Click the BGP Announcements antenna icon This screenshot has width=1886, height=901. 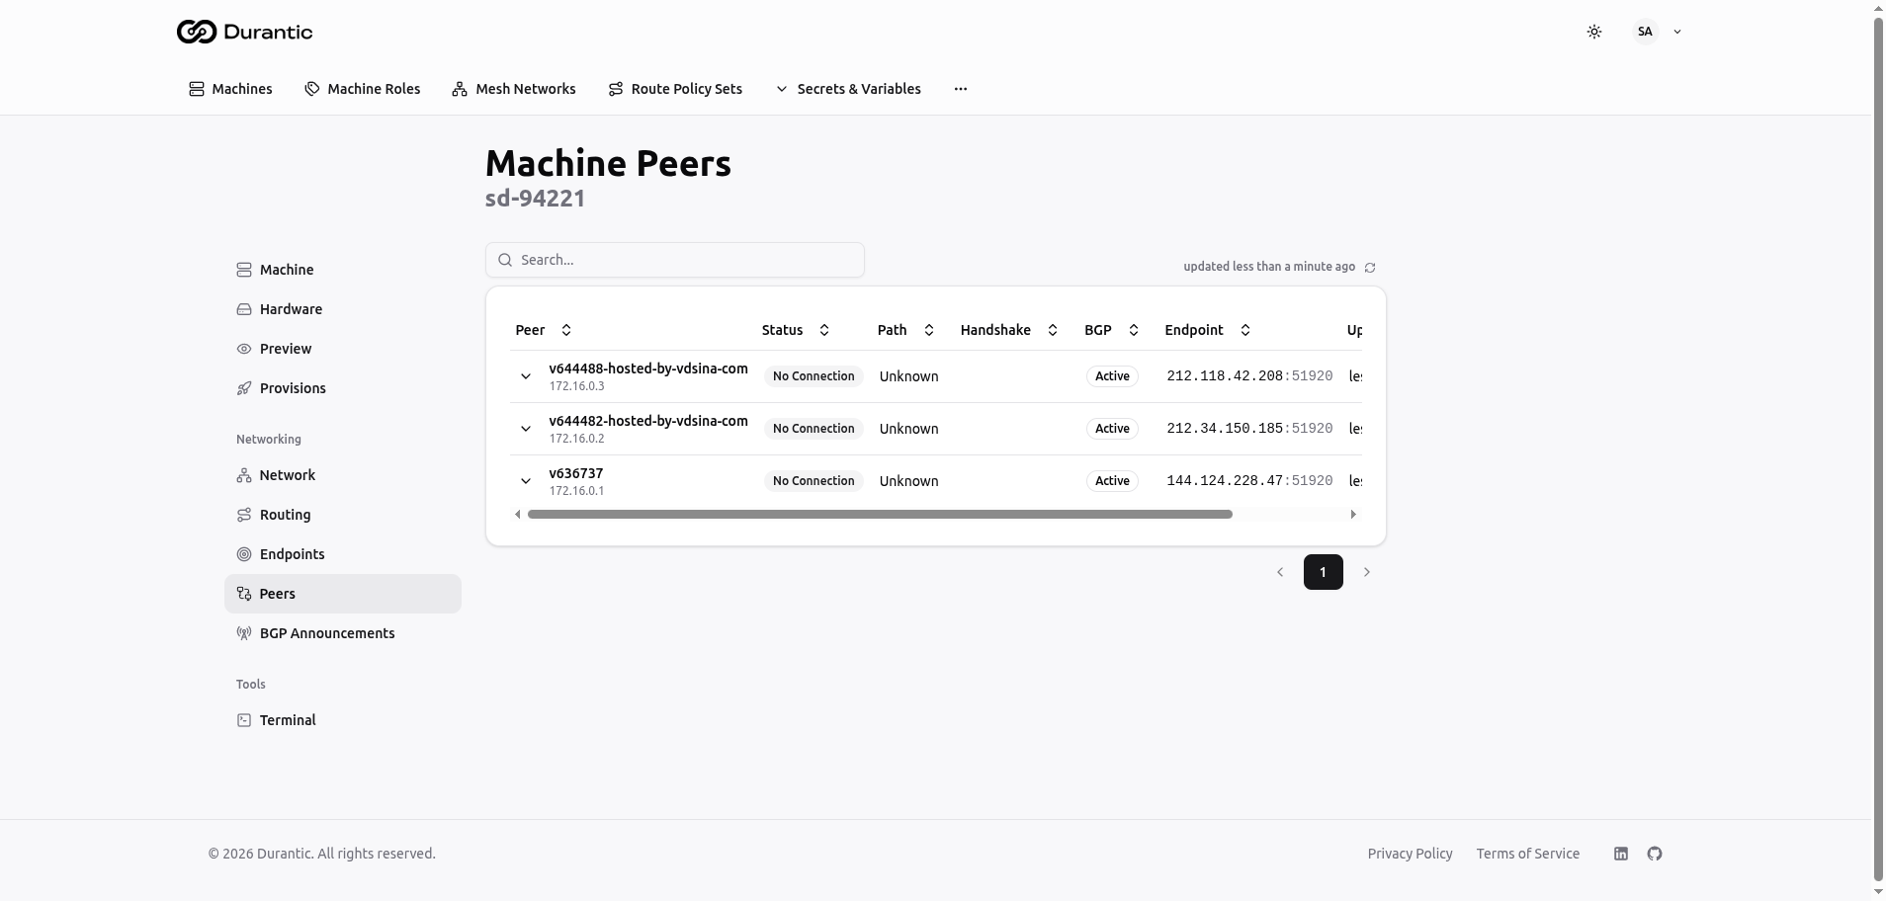(244, 633)
